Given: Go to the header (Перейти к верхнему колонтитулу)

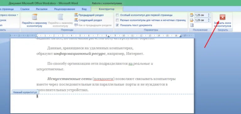Looking at the screenshot, I should pos(35,20).
